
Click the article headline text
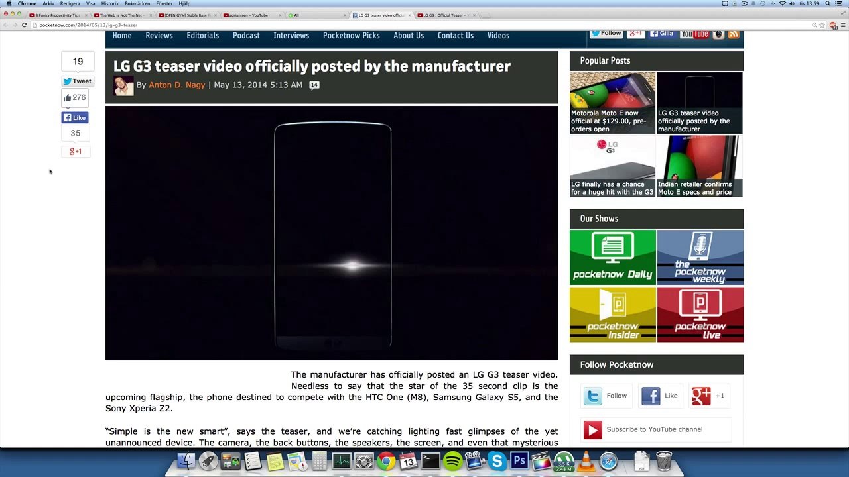click(312, 66)
